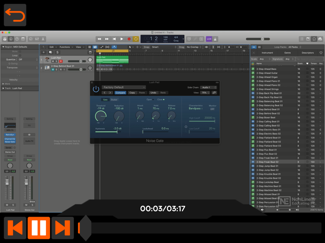Select the Instrument tab in Loop Browser

coord(267,53)
